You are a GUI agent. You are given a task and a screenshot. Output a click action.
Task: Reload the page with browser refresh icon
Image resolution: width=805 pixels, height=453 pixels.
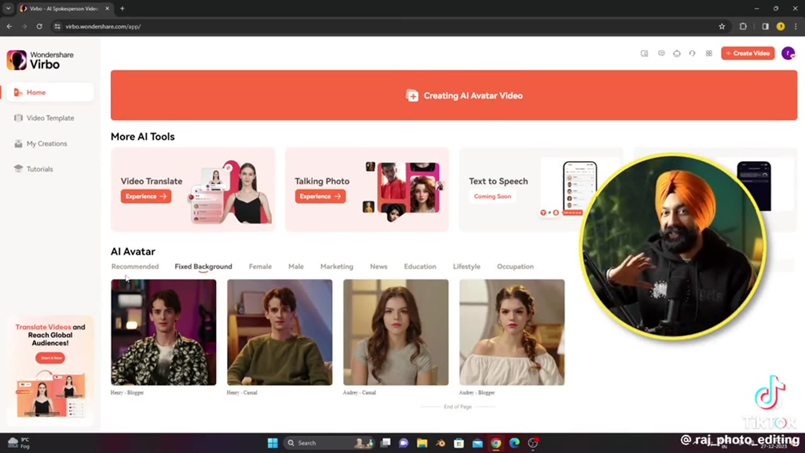coord(39,26)
